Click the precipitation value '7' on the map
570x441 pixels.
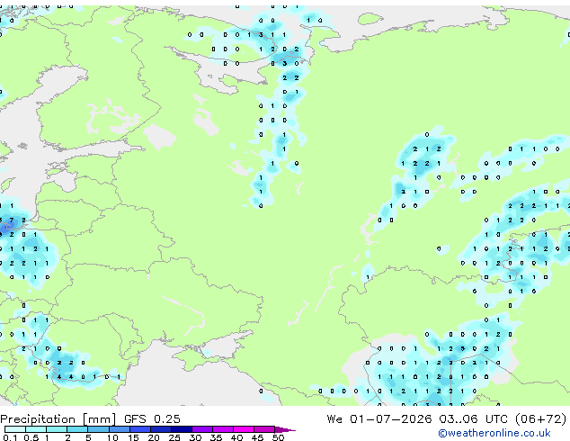[x=12, y=220]
